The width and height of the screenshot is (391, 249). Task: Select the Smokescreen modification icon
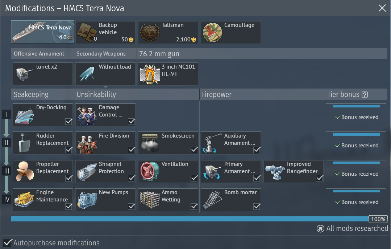[150, 143]
